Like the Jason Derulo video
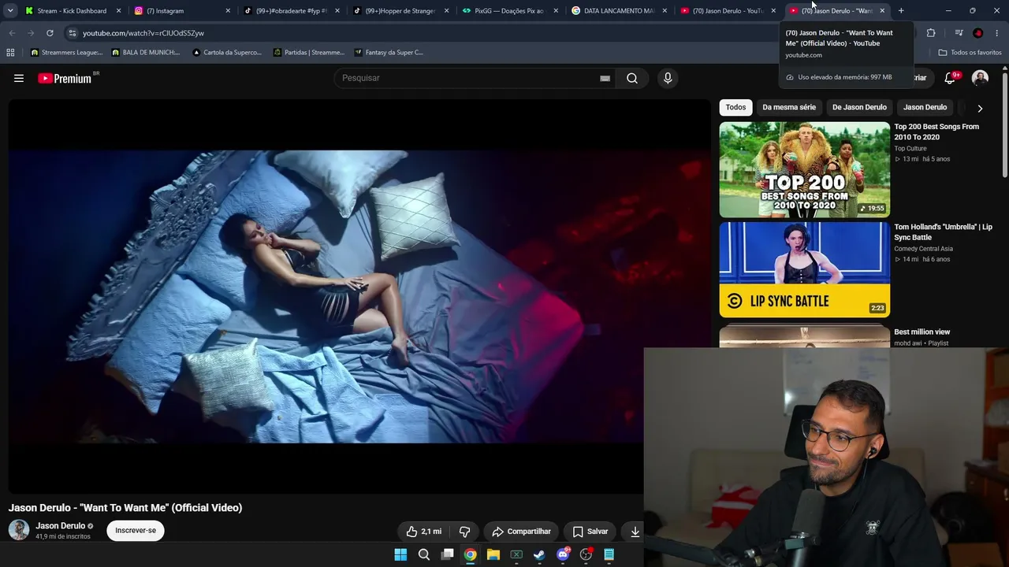Viewport: 1009px width, 567px height. tap(423, 532)
